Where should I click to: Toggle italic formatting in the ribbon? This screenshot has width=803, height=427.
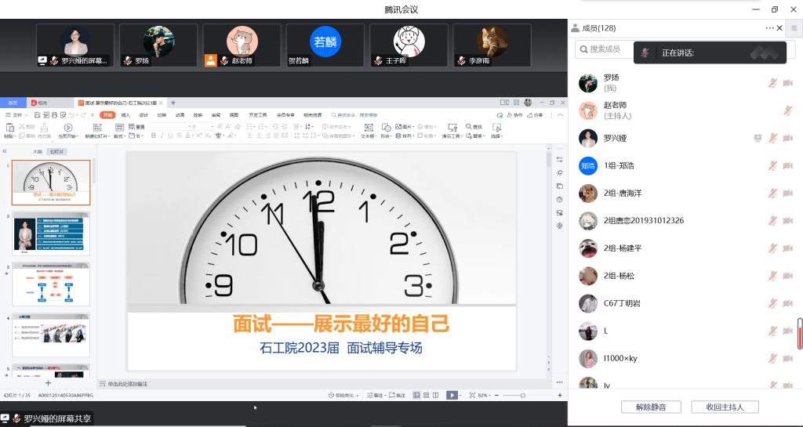pyautogui.click(x=162, y=136)
